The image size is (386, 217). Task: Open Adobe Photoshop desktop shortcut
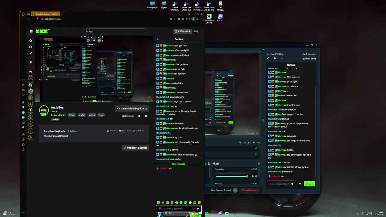click(x=175, y=6)
